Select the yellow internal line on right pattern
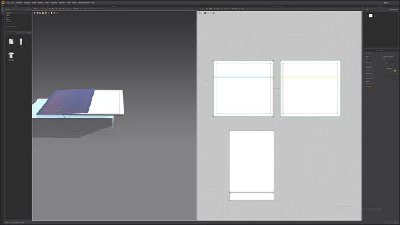 pyautogui.click(x=310, y=77)
